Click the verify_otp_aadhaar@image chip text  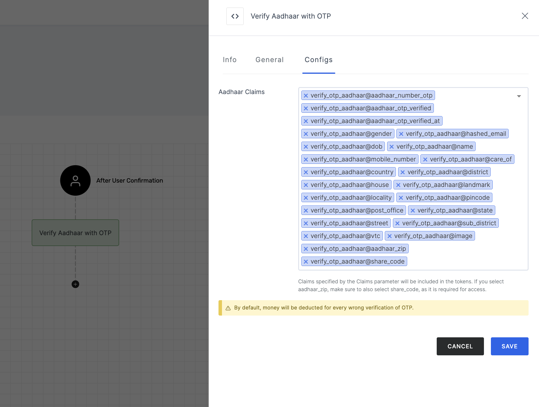433,236
